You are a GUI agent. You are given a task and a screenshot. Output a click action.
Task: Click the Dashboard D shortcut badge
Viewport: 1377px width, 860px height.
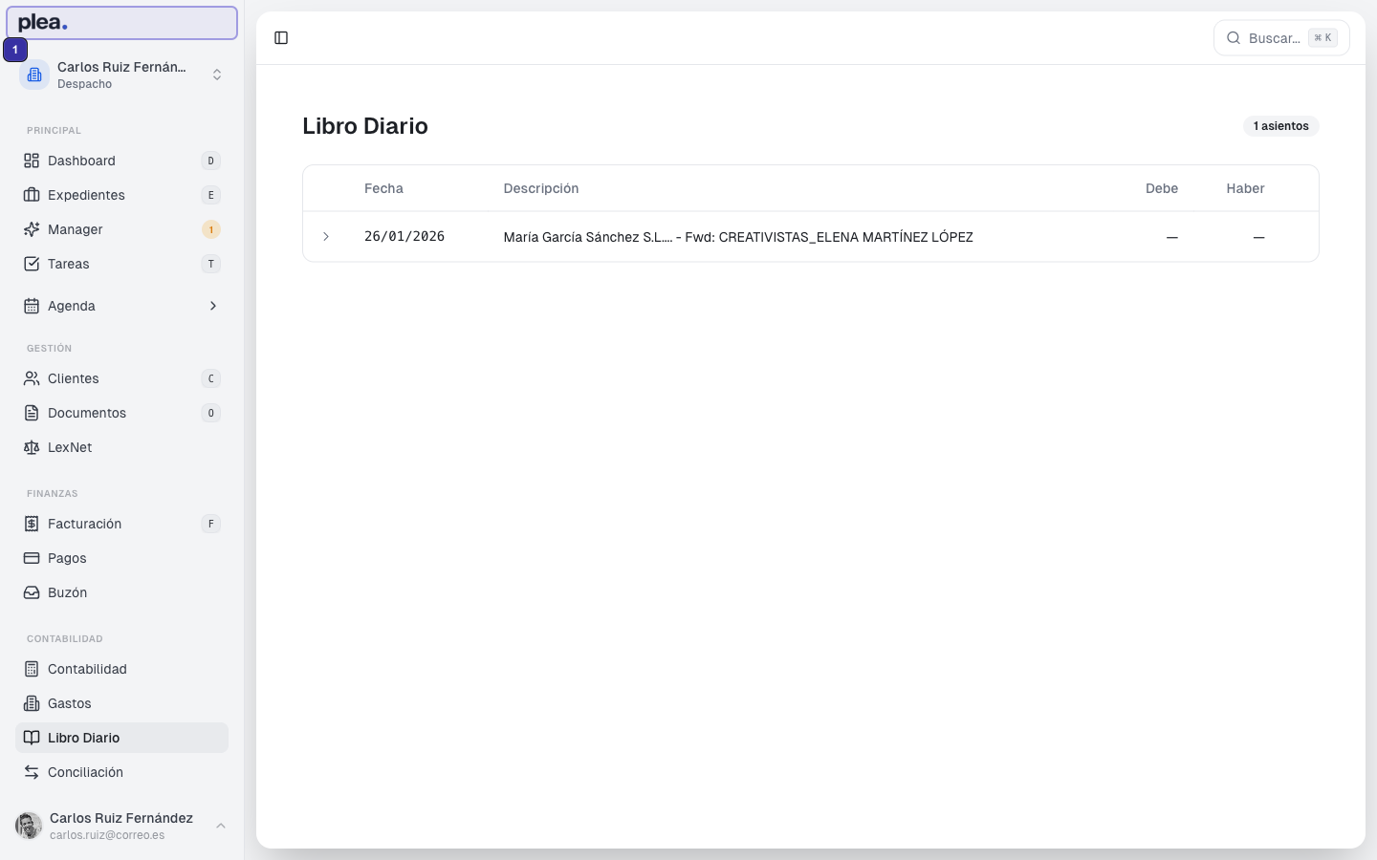point(211,161)
